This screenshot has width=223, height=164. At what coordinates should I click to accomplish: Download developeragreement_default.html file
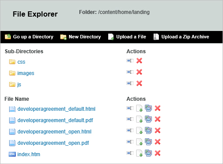139,108
